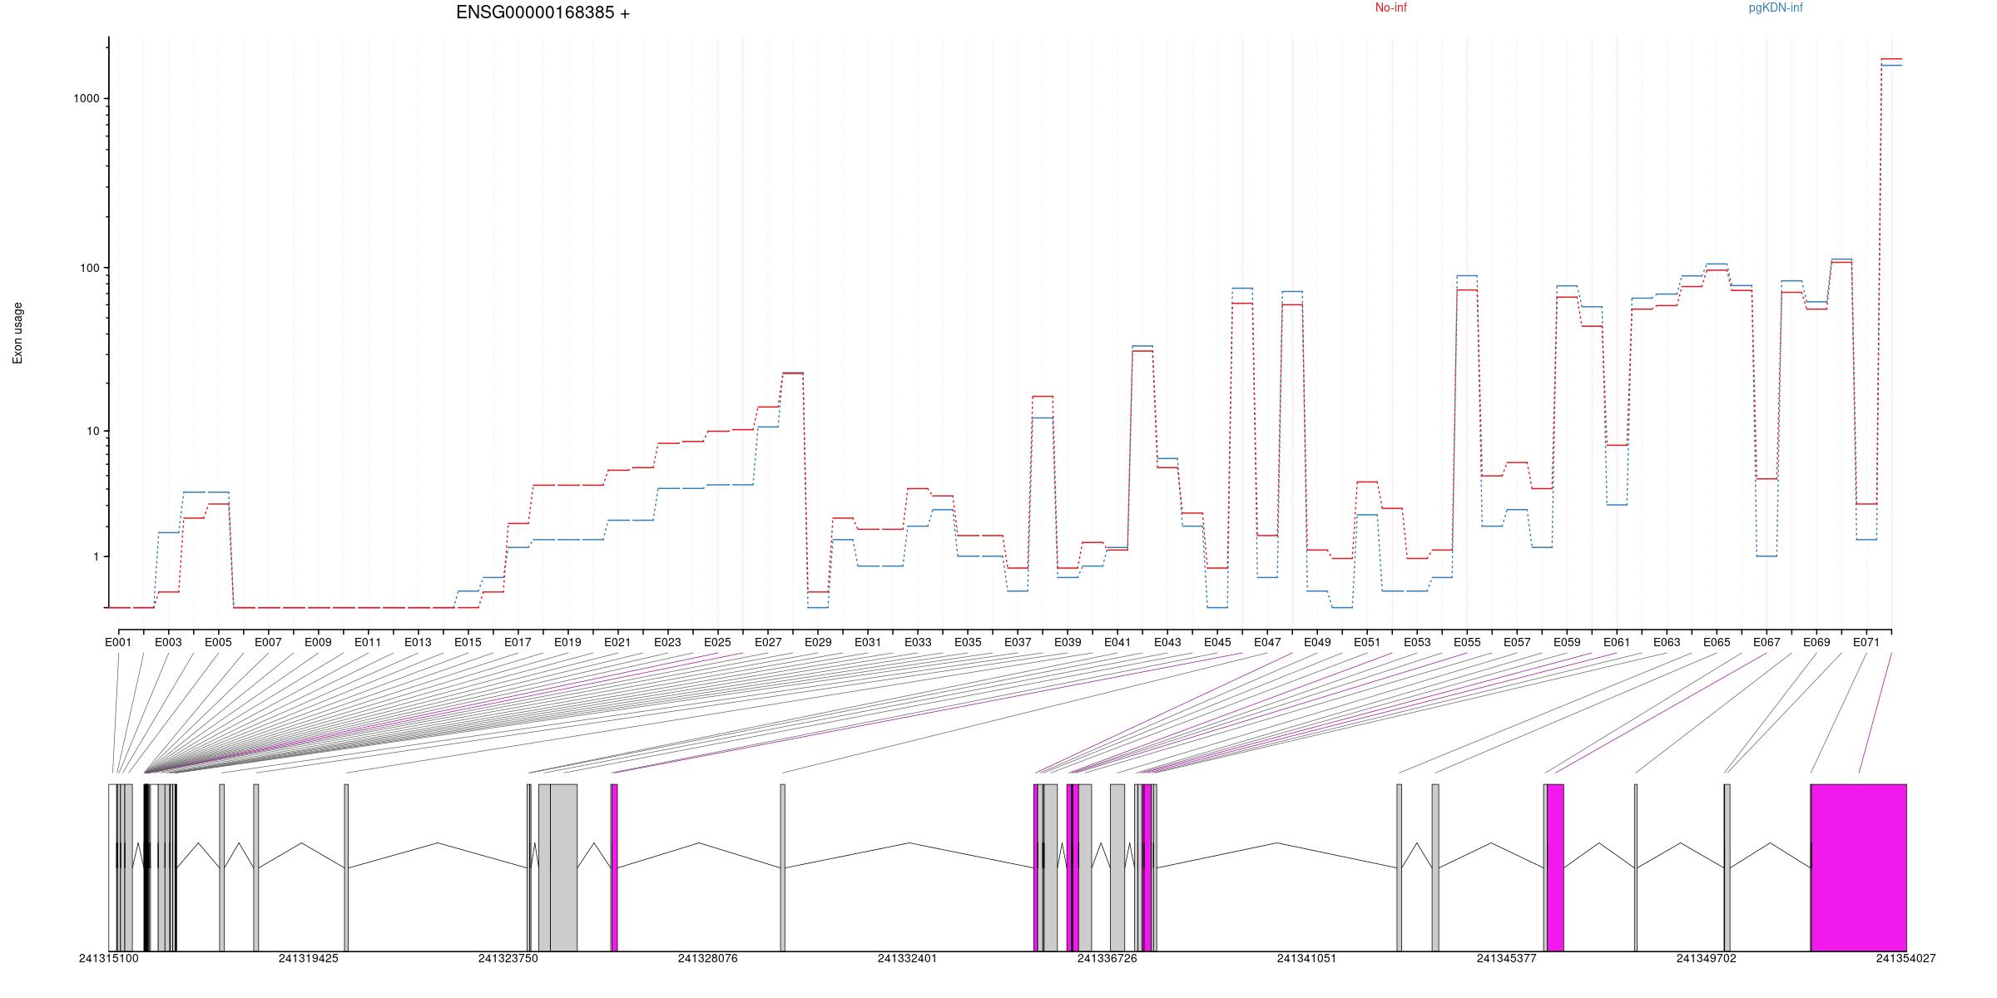Click the E055 exon axis label
This screenshot has width=1997, height=998.
(1467, 642)
